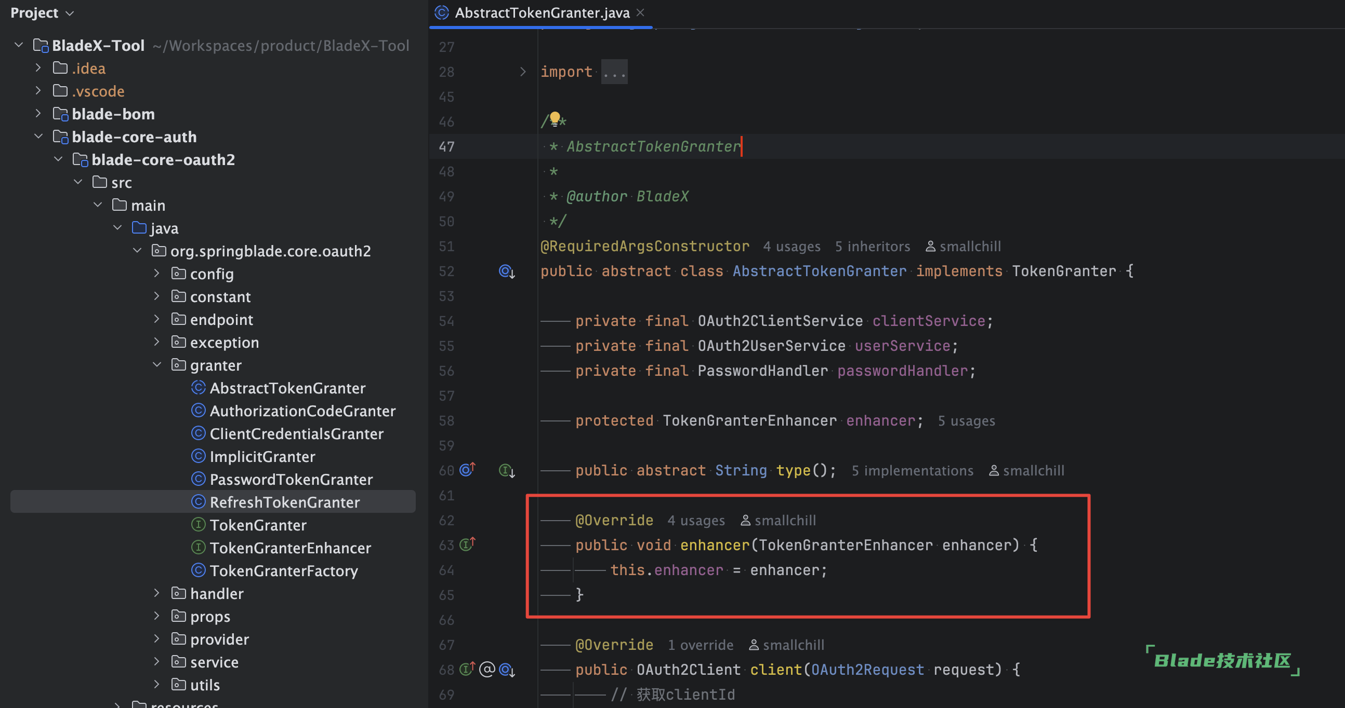Click the folded '...' import placeholder
This screenshot has height=708, width=1345.
click(x=614, y=72)
